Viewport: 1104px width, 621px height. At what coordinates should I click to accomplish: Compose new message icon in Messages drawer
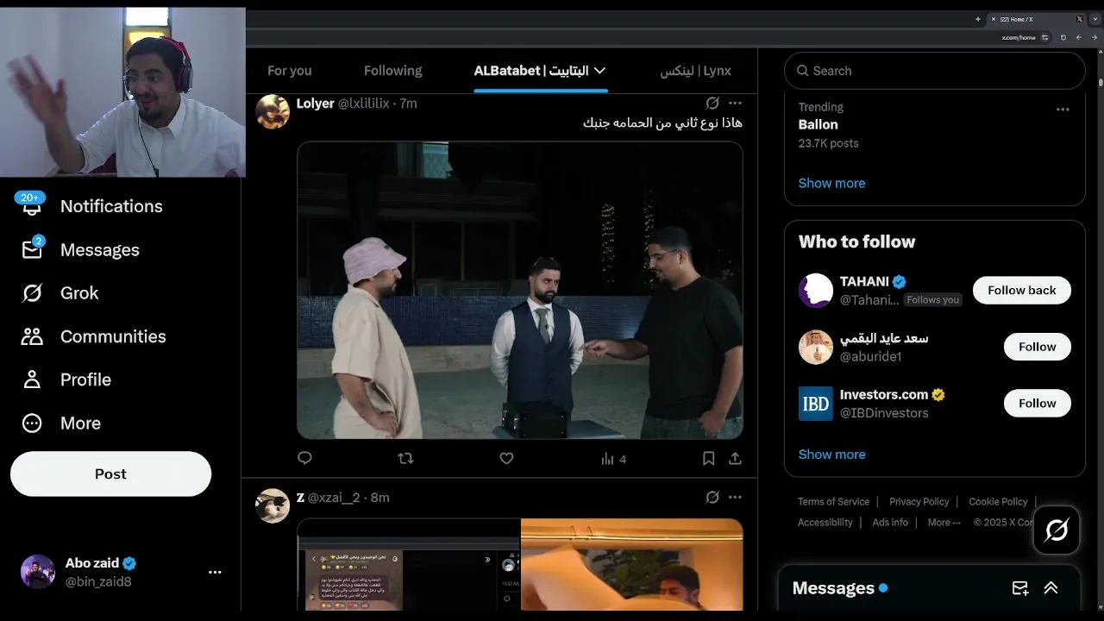point(1020,588)
